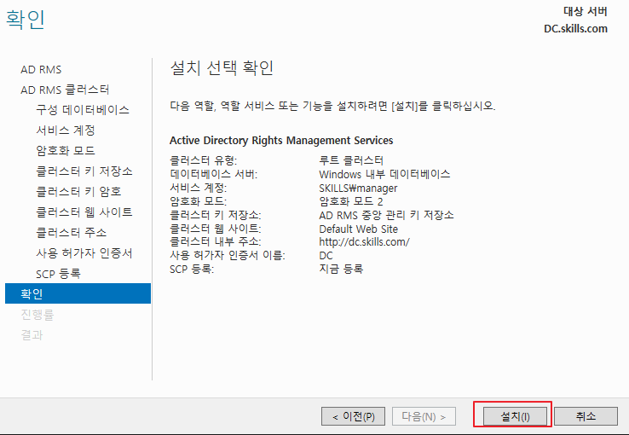Image resolution: width=629 pixels, height=435 pixels.
Task: Click the value Default Web Site
Action: [x=359, y=229]
